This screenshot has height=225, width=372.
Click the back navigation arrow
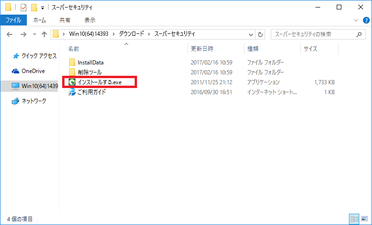9,34
